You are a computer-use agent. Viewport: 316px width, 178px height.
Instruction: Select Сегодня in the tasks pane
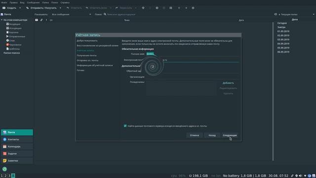282,23
